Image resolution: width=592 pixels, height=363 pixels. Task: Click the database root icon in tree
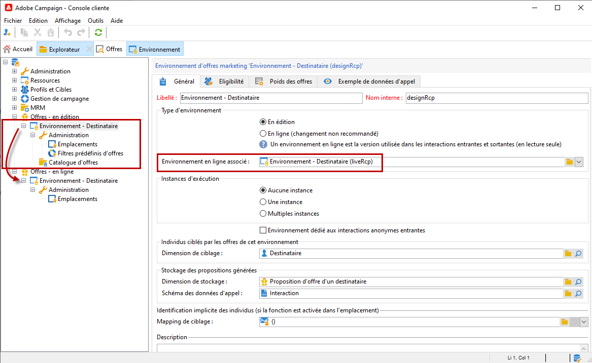[x=16, y=62]
